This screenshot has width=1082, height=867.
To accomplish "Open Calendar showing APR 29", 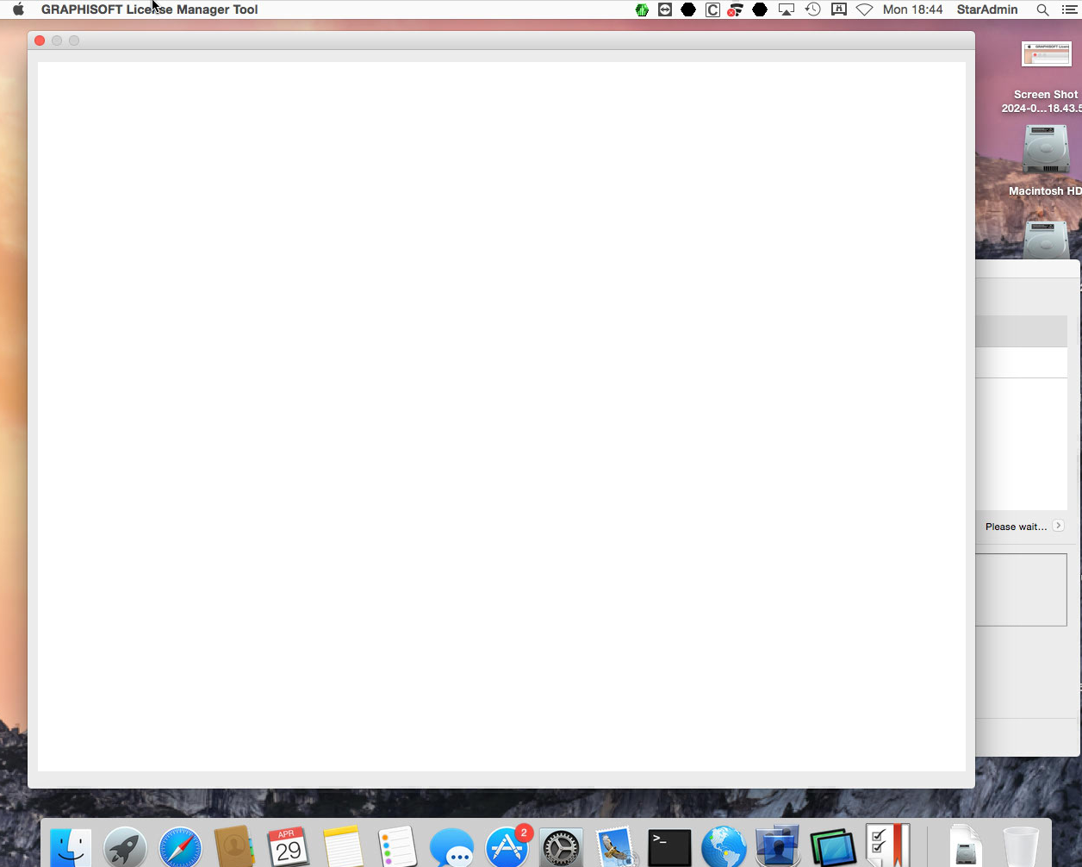I will pyautogui.click(x=288, y=847).
